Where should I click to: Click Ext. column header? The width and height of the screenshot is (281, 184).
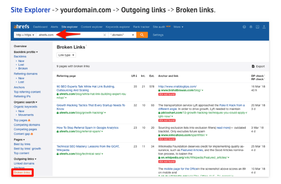coord(152,76)
